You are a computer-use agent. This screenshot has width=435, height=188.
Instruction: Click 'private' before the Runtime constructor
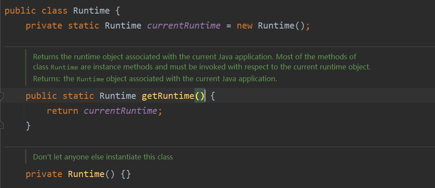44,174
